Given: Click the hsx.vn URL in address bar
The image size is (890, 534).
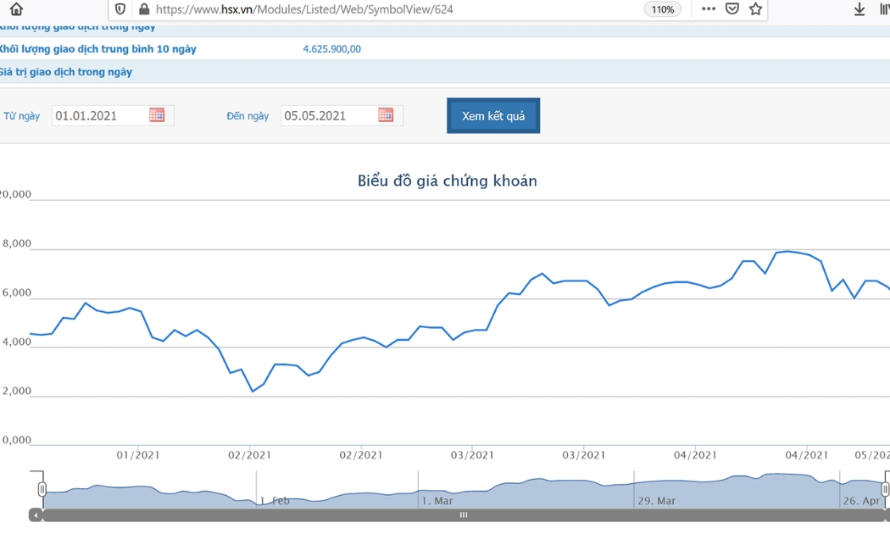Looking at the screenshot, I should tap(304, 9).
